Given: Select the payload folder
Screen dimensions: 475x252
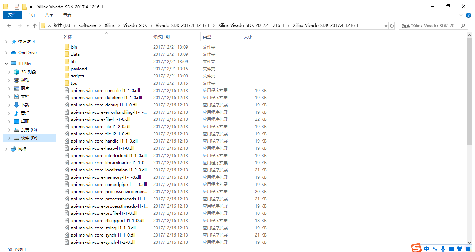Looking at the screenshot, I should click(79, 69).
